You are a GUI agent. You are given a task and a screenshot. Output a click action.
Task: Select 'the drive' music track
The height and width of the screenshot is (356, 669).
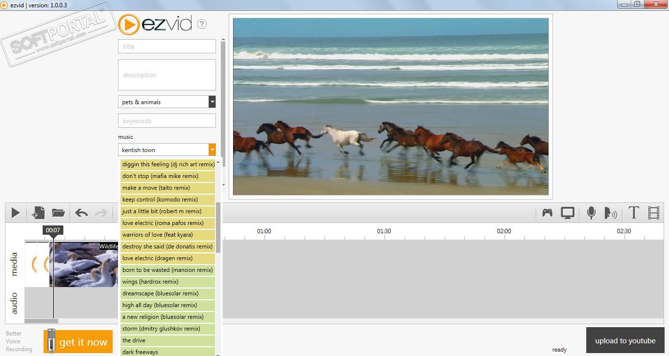[168, 340]
